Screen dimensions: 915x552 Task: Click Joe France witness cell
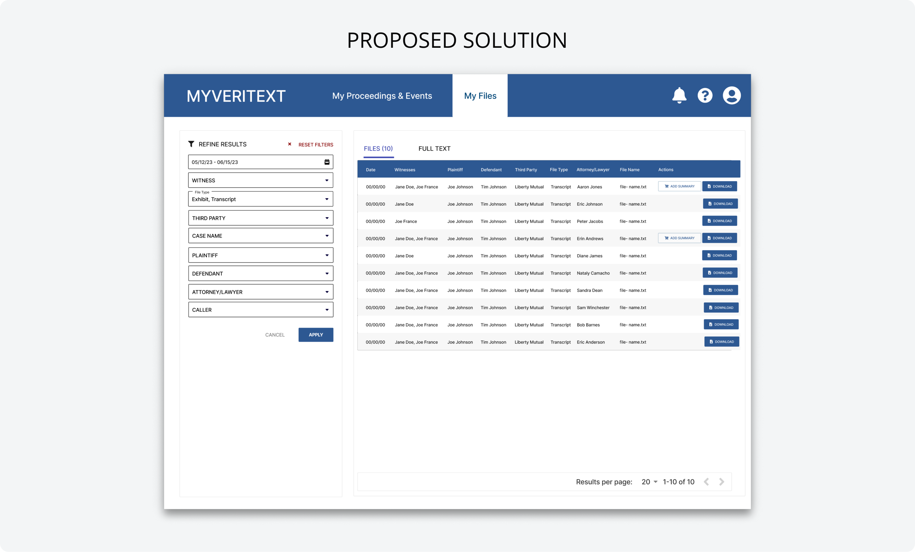coord(405,222)
